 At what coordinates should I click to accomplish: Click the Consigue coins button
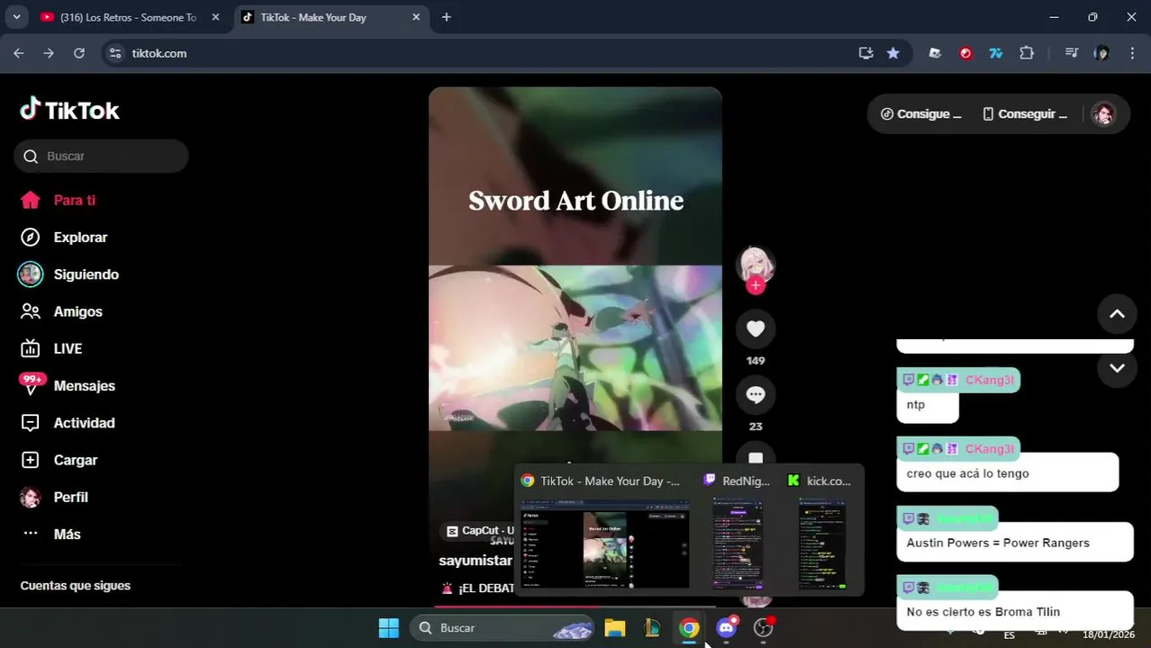tap(920, 114)
